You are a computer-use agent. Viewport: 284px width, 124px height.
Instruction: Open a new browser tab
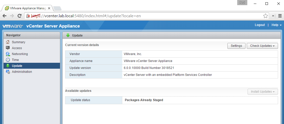click(57, 8)
